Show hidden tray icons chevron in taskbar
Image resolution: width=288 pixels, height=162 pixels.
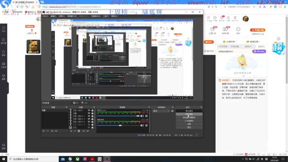[x=243, y=159]
